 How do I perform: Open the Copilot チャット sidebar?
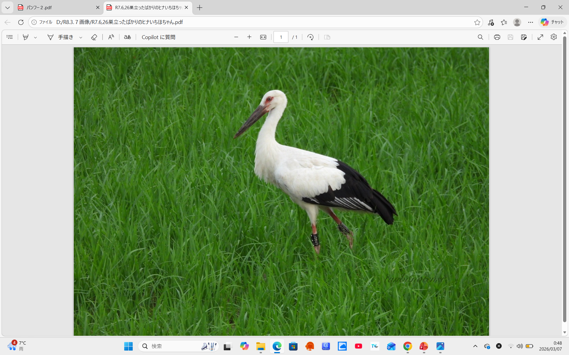point(552,22)
